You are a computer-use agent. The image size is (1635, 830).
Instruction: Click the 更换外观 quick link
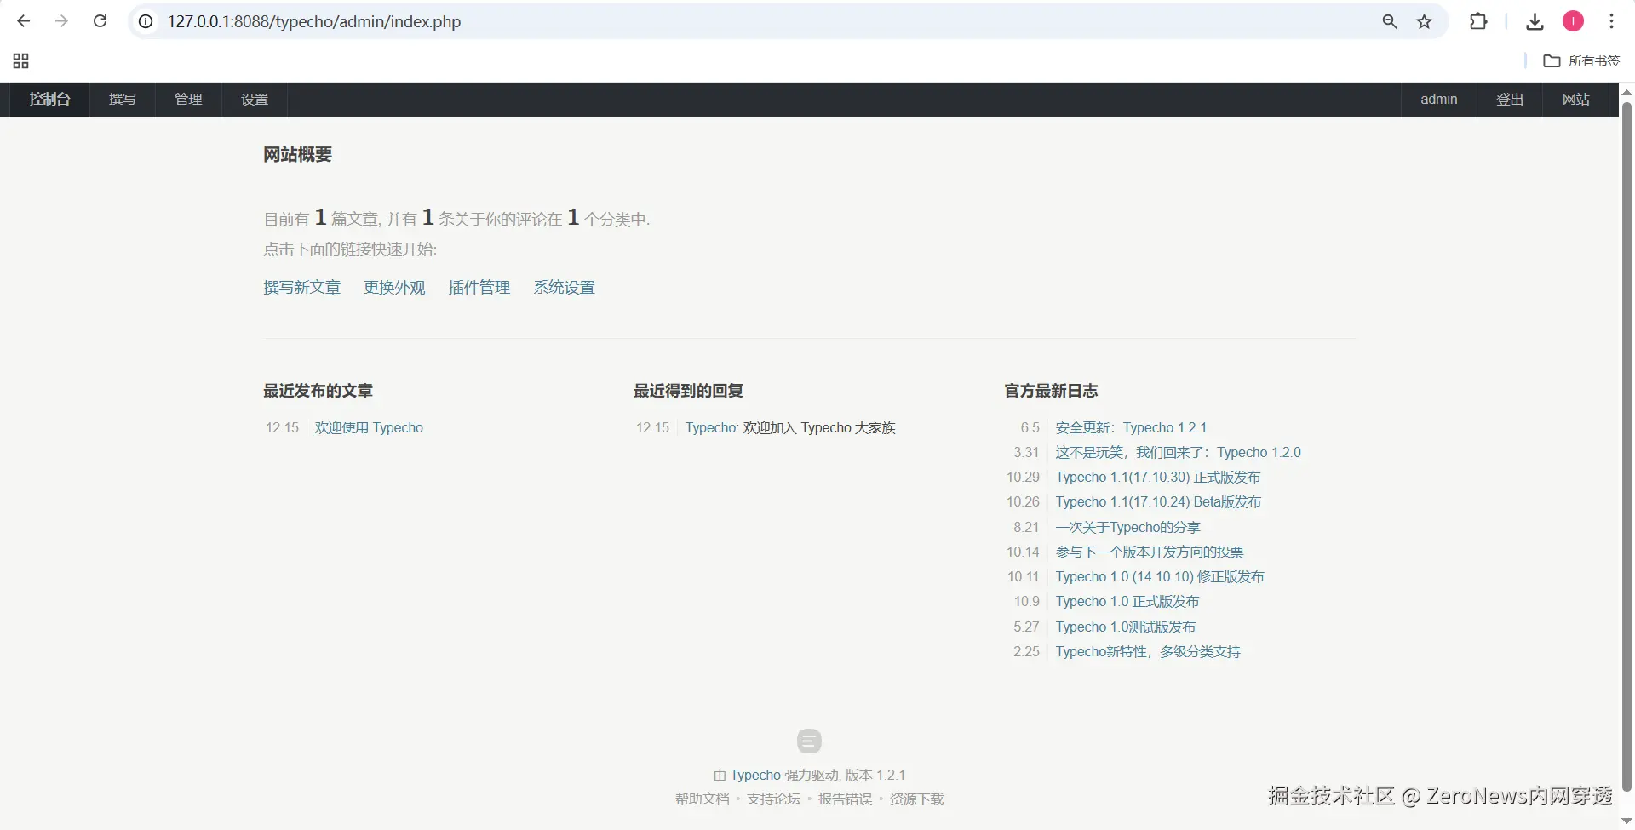point(394,288)
